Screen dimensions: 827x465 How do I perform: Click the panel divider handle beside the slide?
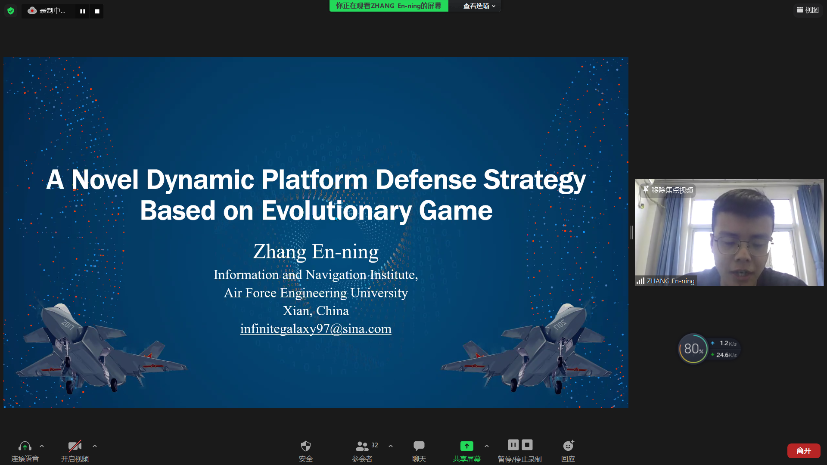click(631, 232)
